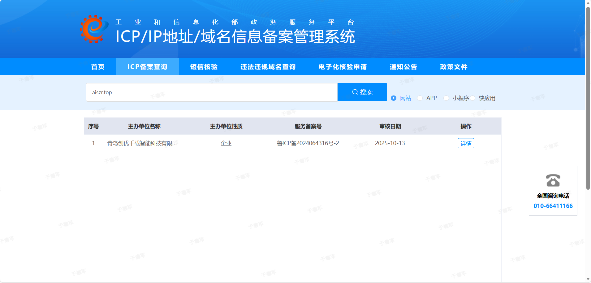The width and height of the screenshot is (591, 283).
Task: Click the 操作 column header
Action: pyautogui.click(x=466, y=126)
